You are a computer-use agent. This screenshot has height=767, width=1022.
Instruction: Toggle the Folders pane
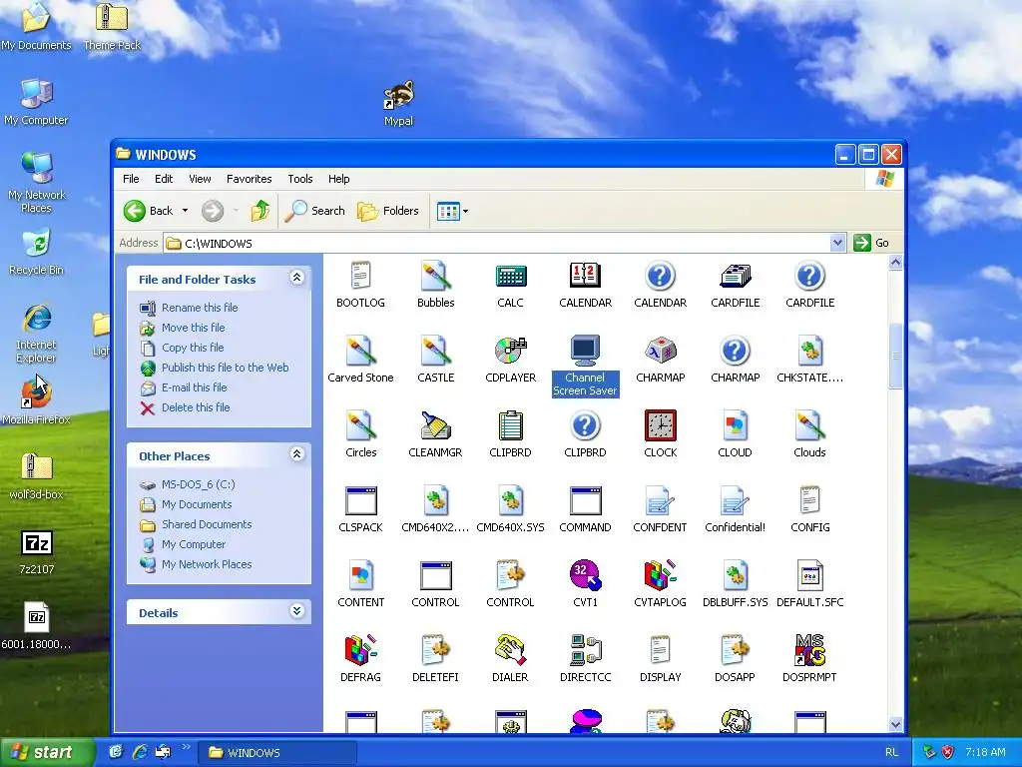click(388, 211)
